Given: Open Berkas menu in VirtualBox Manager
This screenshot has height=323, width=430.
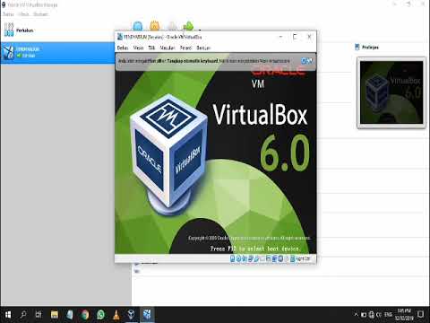Looking at the screenshot, I should 8,14.
